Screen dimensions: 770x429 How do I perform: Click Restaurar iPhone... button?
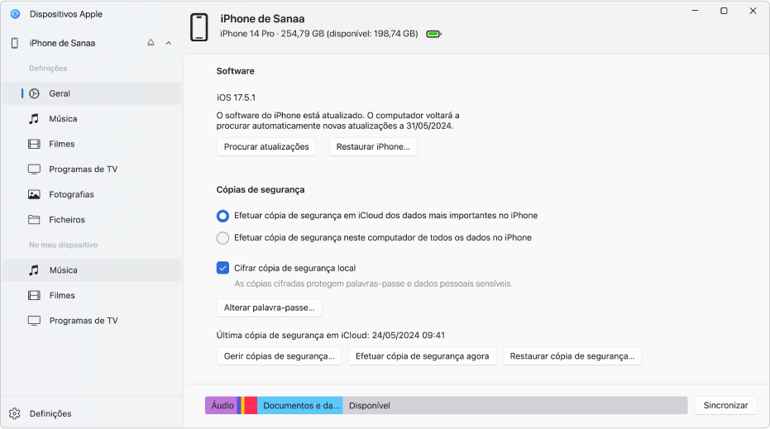point(373,147)
